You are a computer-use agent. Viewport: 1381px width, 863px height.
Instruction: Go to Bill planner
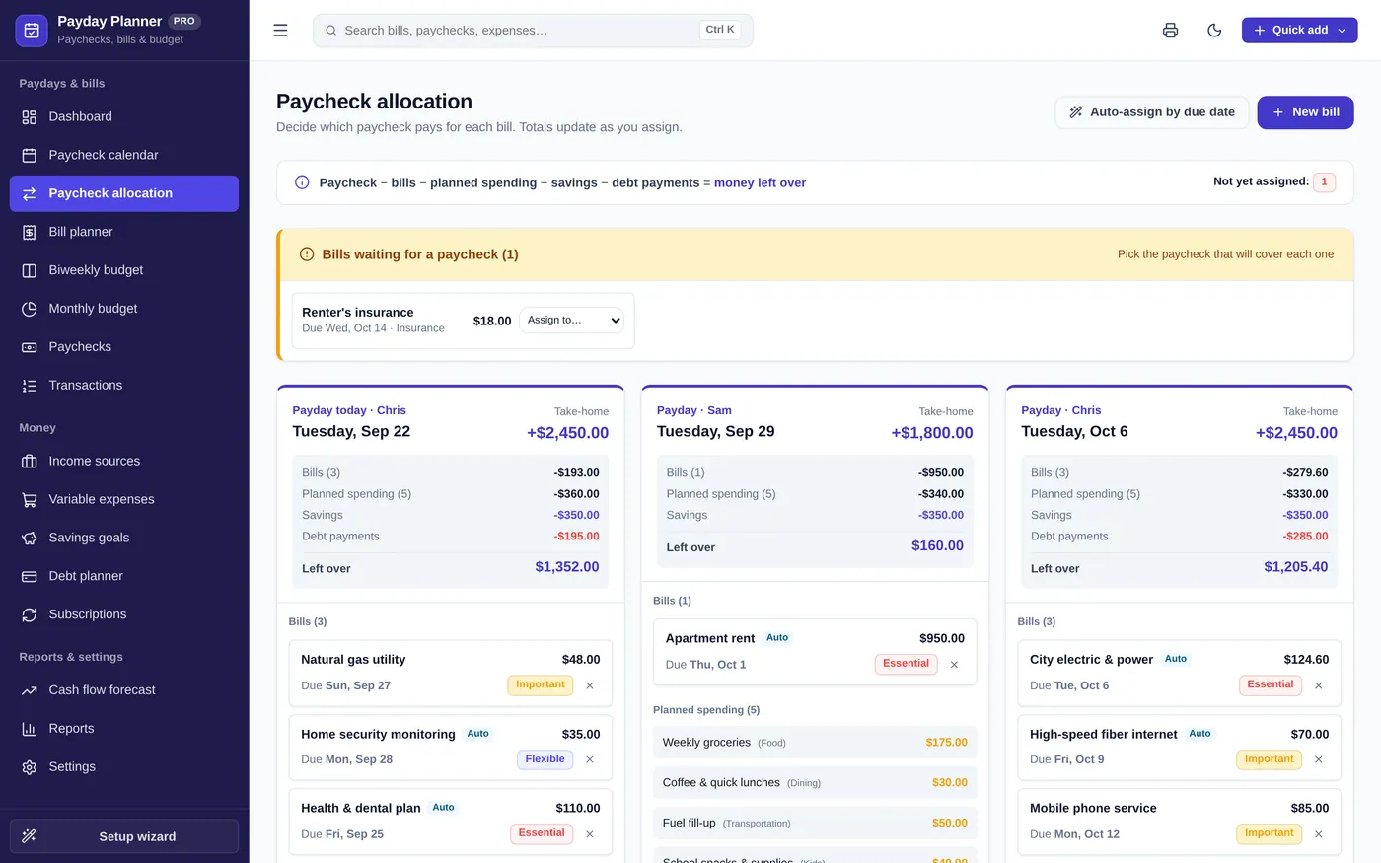(124, 232)
